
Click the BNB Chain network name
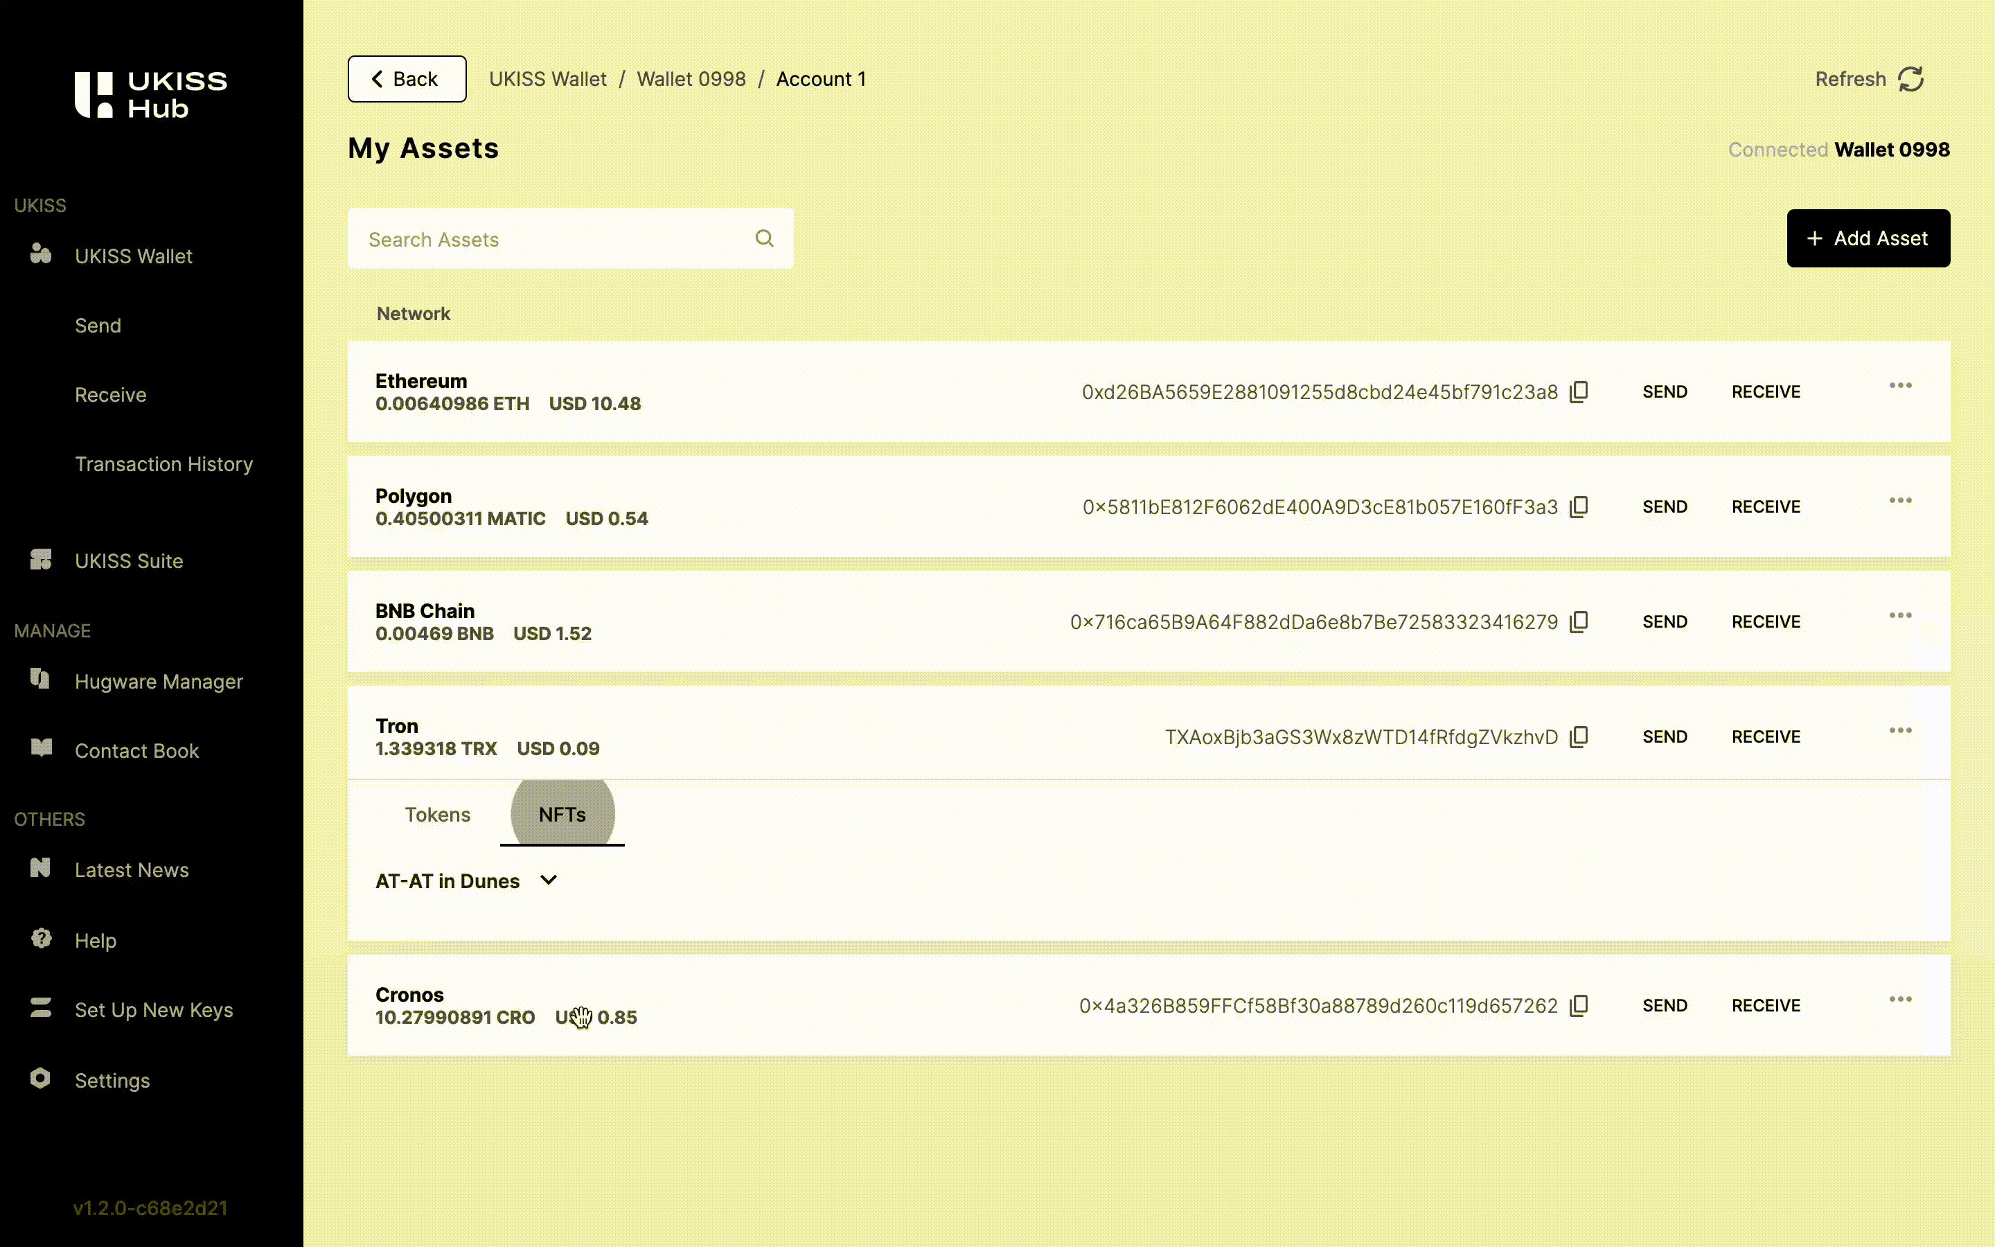point(425,611)
